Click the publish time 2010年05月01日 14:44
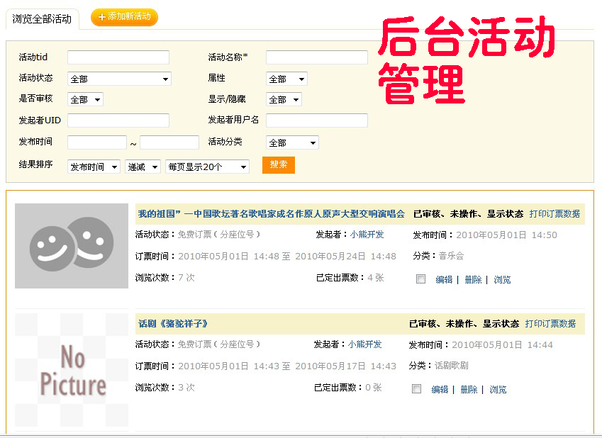The width and height of the screenshot is (602, 438). pos(502,344)
